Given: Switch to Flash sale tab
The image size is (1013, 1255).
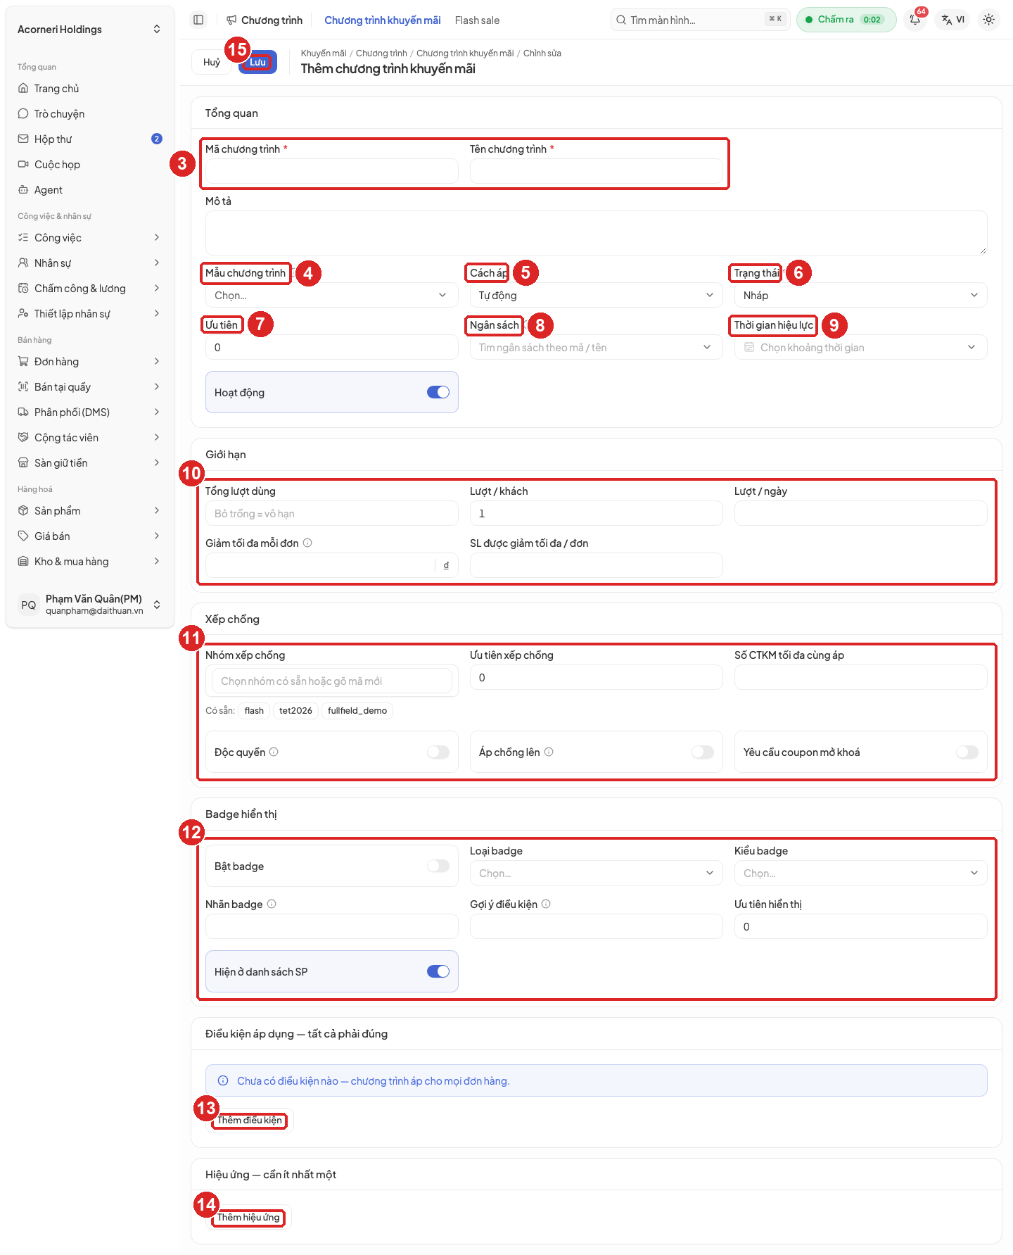Looking at the screenshot, I should point(477,20).
